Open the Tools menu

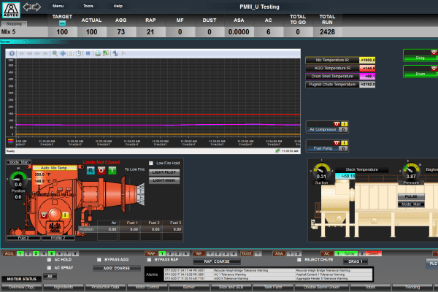click(88, 6)
